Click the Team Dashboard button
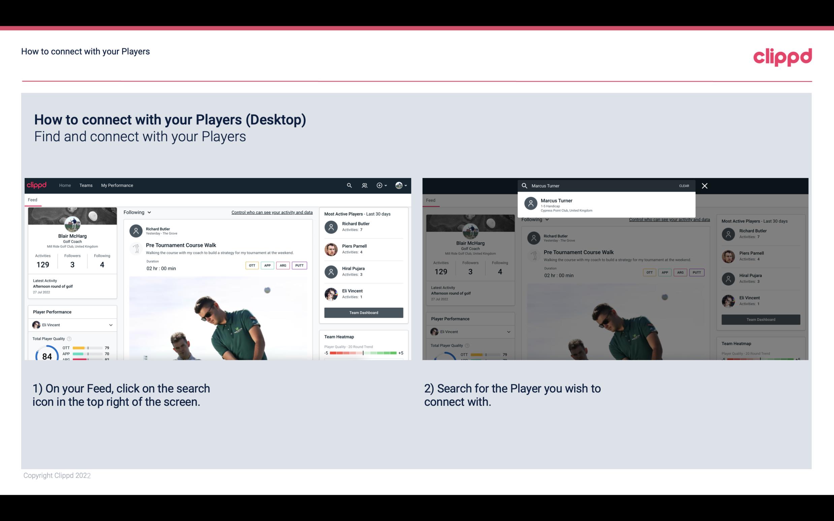Screen dimensions: 834x521 (363, 313)
